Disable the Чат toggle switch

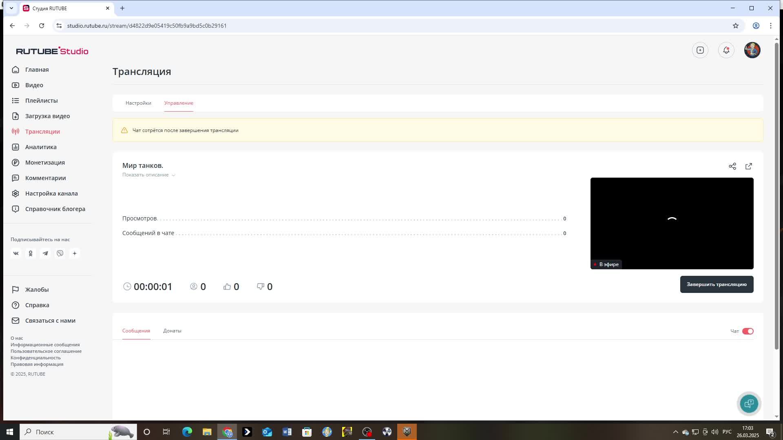pyautogui.click(x=748, y=331)
